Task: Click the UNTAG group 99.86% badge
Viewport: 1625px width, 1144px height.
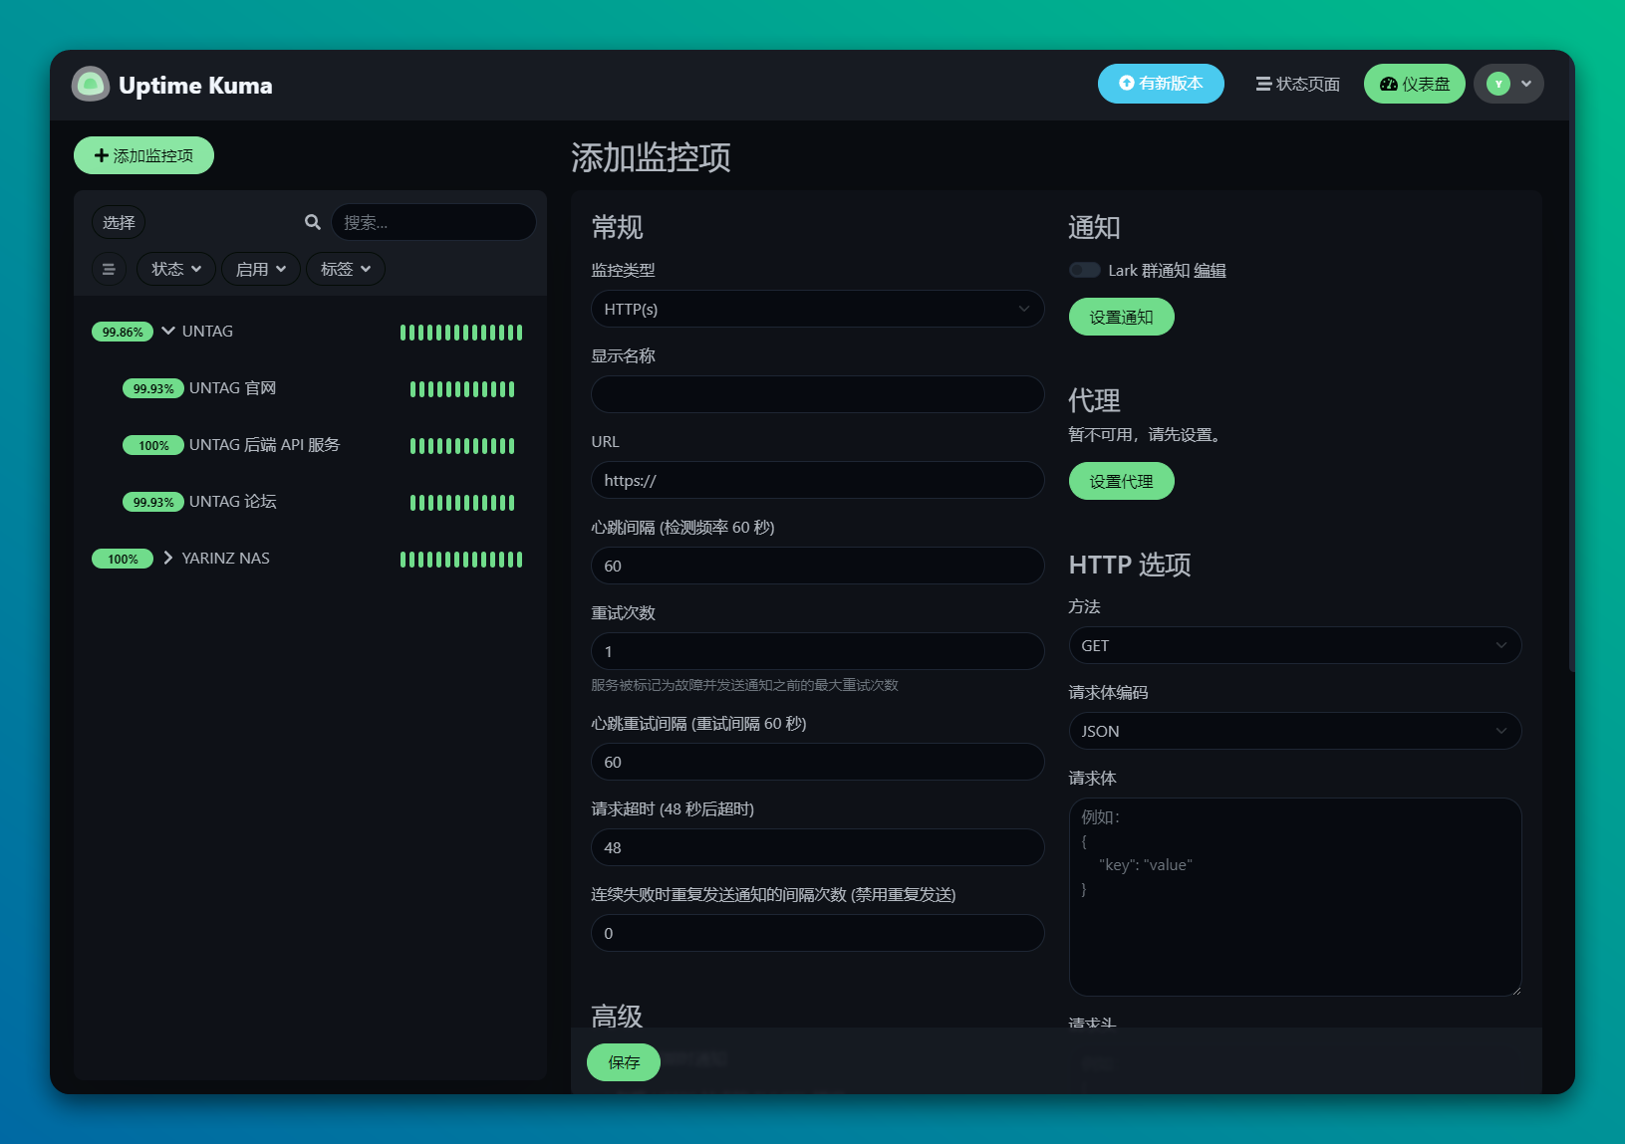Action: tap(123, 332)
